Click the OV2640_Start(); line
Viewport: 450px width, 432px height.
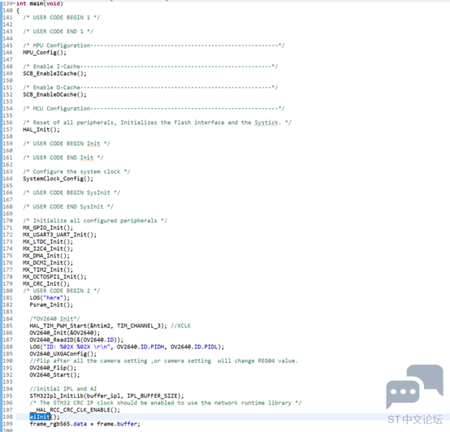click(54, 375)
